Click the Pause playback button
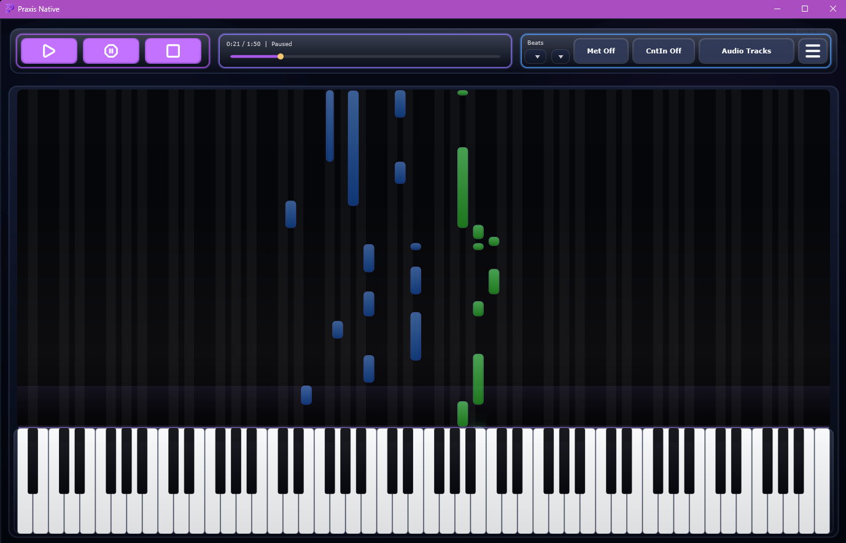The height and width of the screenshot is (543, 846). pos(111,51)
